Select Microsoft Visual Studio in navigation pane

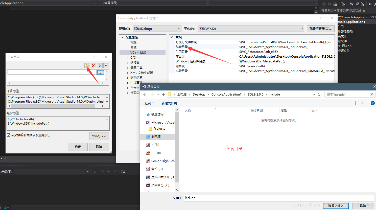pyautogui.click(x=160, y=123)
